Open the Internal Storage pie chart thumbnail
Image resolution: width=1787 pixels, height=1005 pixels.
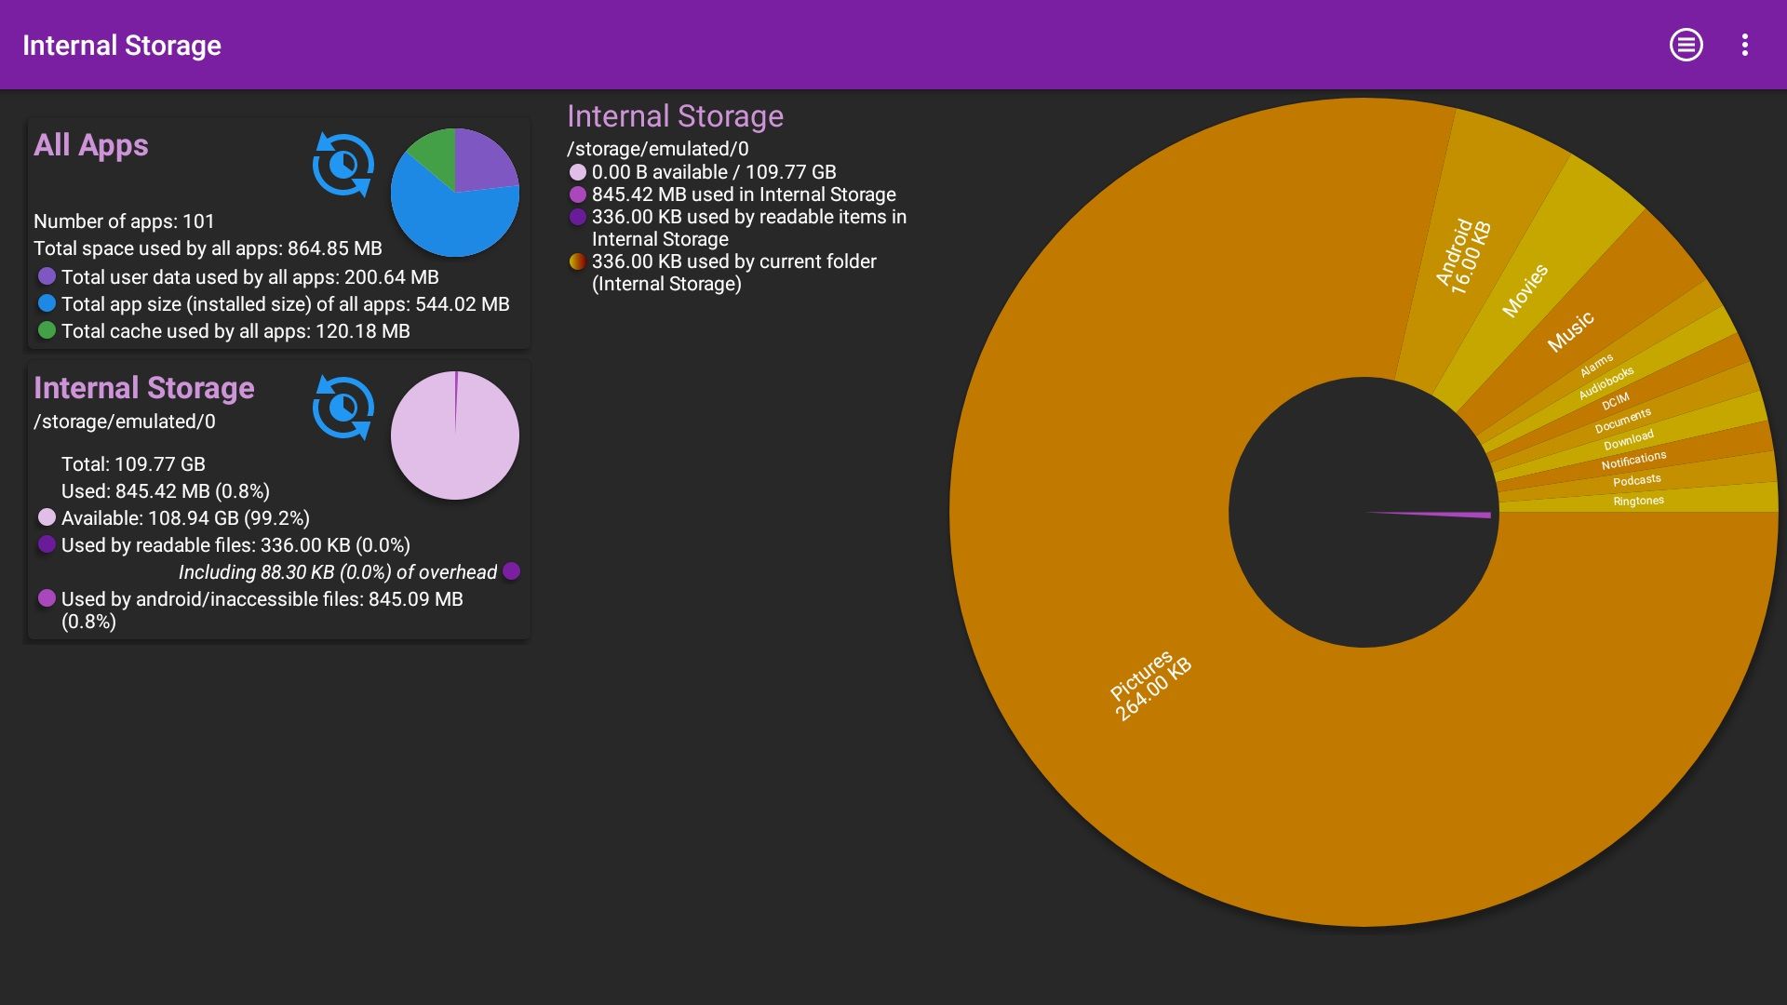(455, 435)
